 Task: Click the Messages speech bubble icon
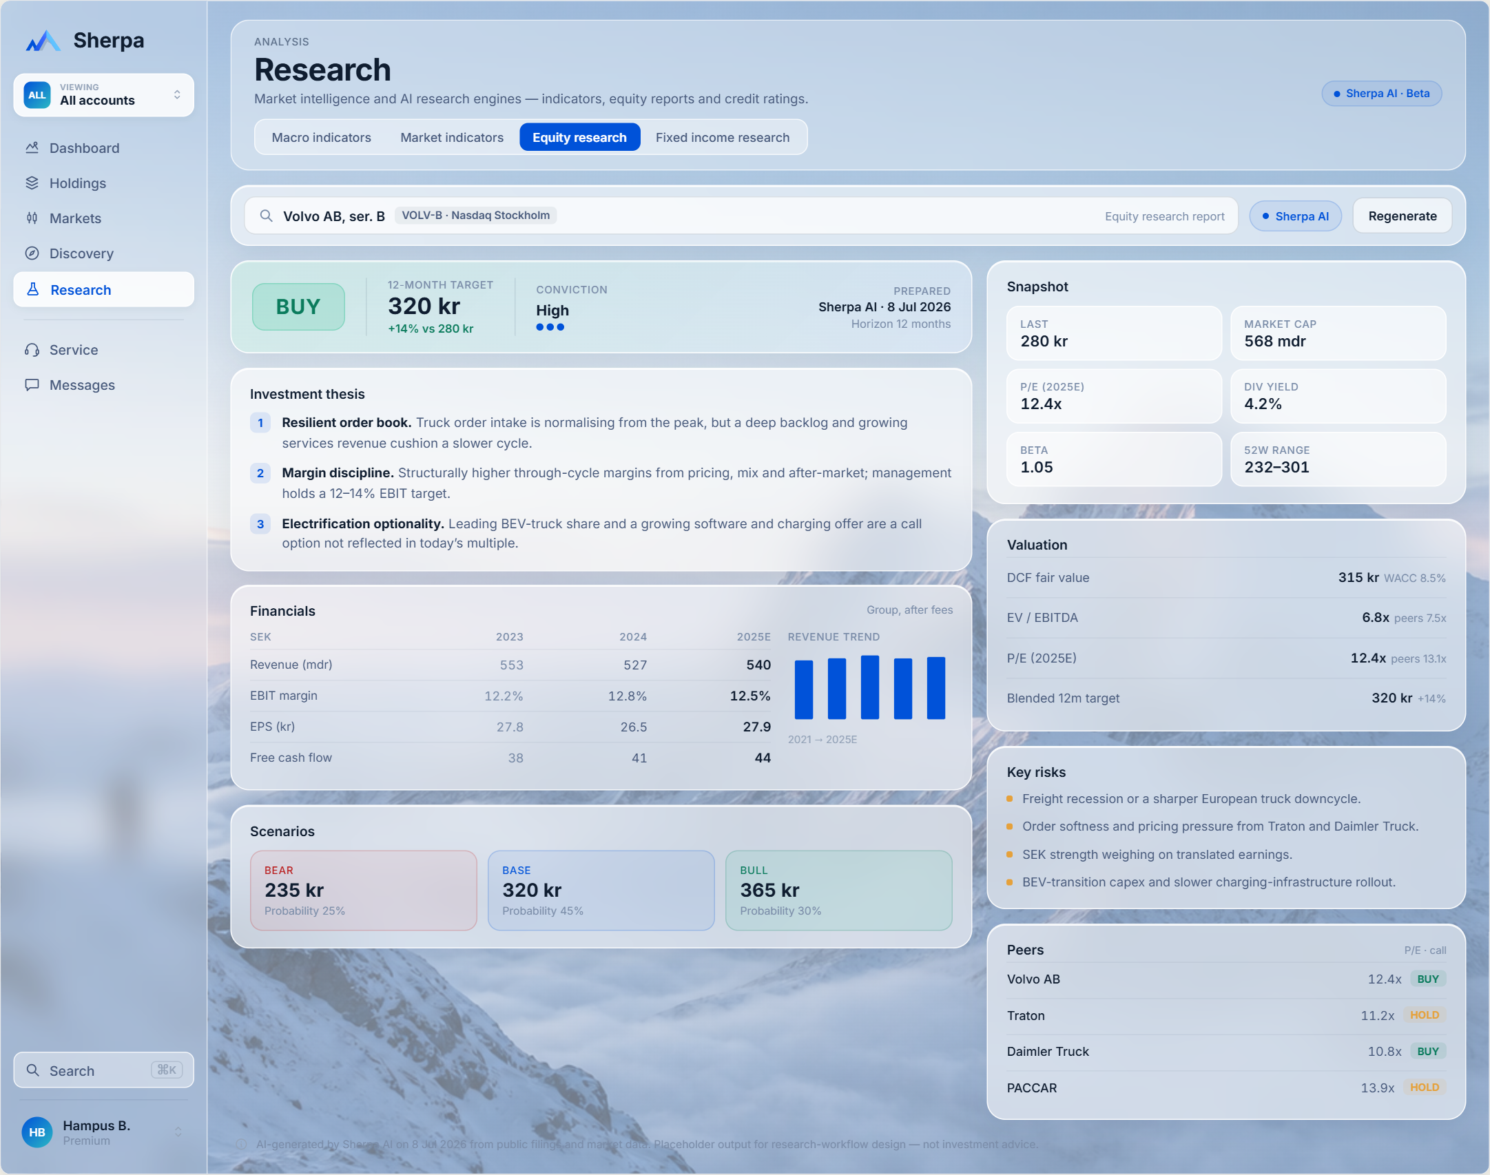click(x=32, y=384)
